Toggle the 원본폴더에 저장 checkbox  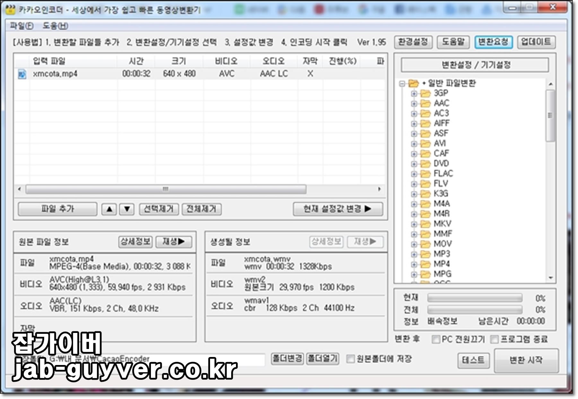[351, 359]
